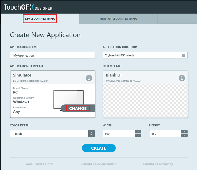Click the Blank UI template title
Screen dimensions: 197x170
pos(114,75)
